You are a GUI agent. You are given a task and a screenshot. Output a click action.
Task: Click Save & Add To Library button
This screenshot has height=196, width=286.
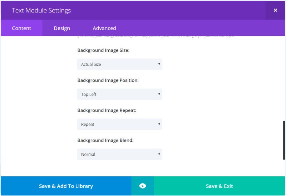[x=66, y=186]
